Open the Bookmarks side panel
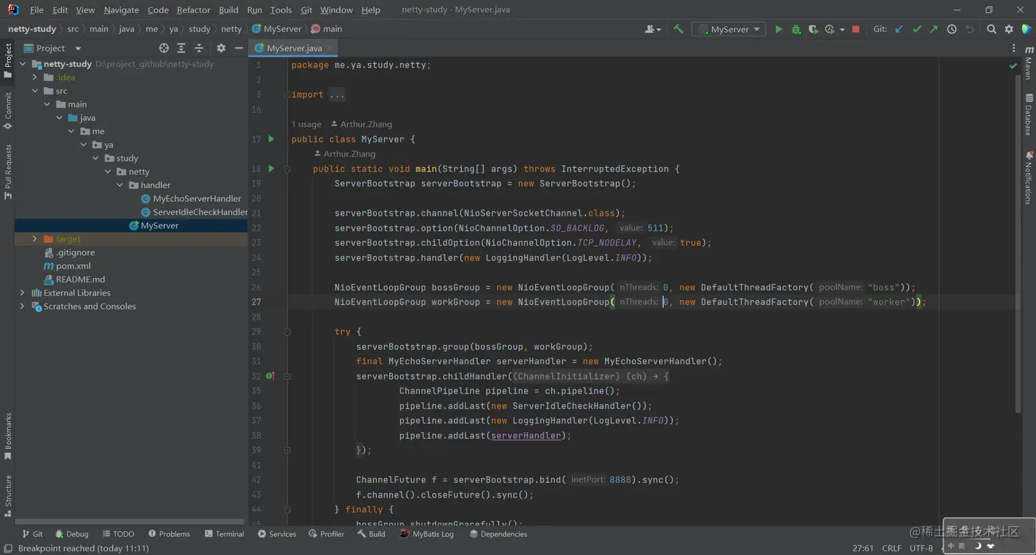This screenshot has width=1036, height=555. point(8,436)
